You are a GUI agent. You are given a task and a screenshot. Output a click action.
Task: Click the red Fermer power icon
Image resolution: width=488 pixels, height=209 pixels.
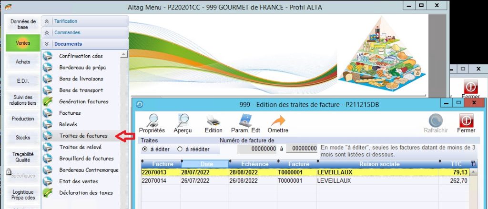pyautogui.click(x=466, y=121)
